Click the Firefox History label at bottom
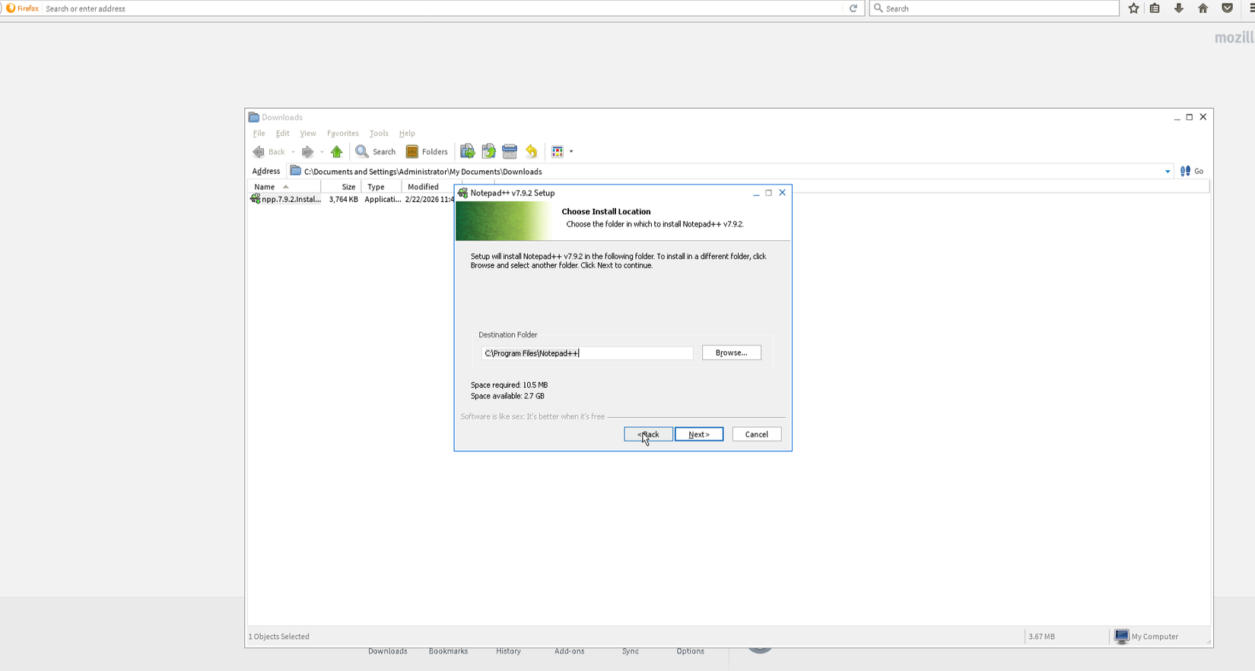Viewport: 1255px width, 671px height. (x=508, y=651)
